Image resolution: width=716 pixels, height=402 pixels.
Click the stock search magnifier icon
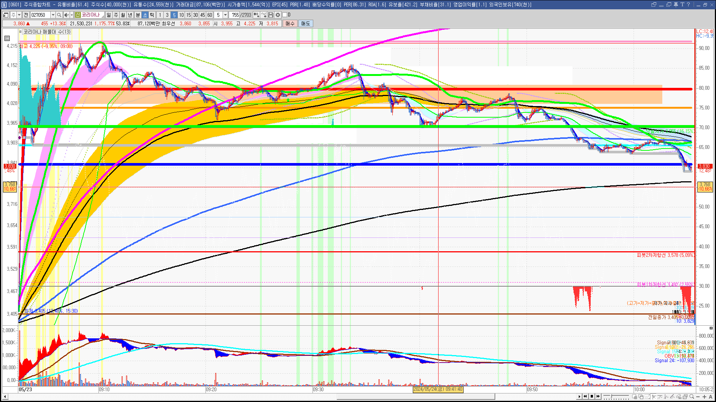(x=59, y=15)
